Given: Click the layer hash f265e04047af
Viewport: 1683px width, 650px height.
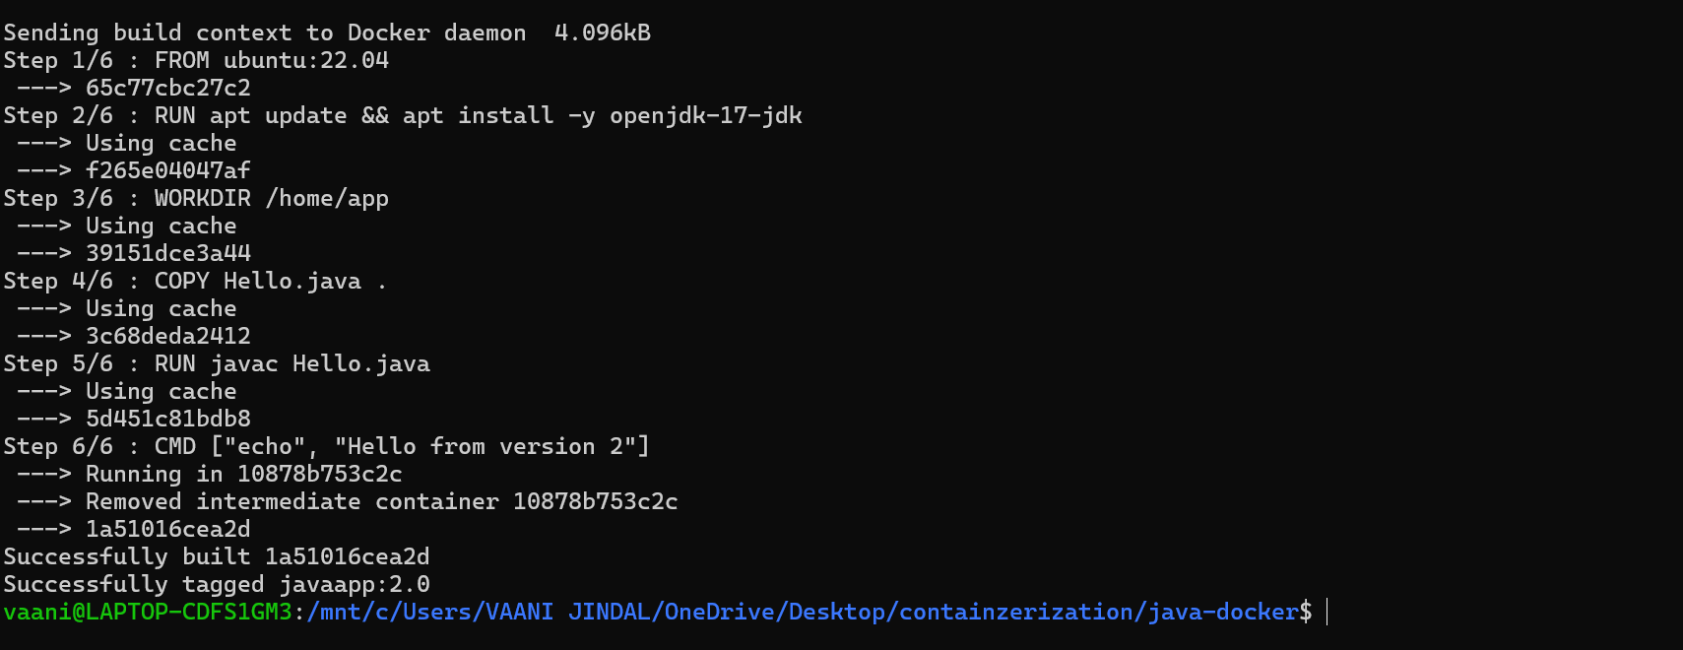Looking at the screenshot, I should tap(167, 170).
